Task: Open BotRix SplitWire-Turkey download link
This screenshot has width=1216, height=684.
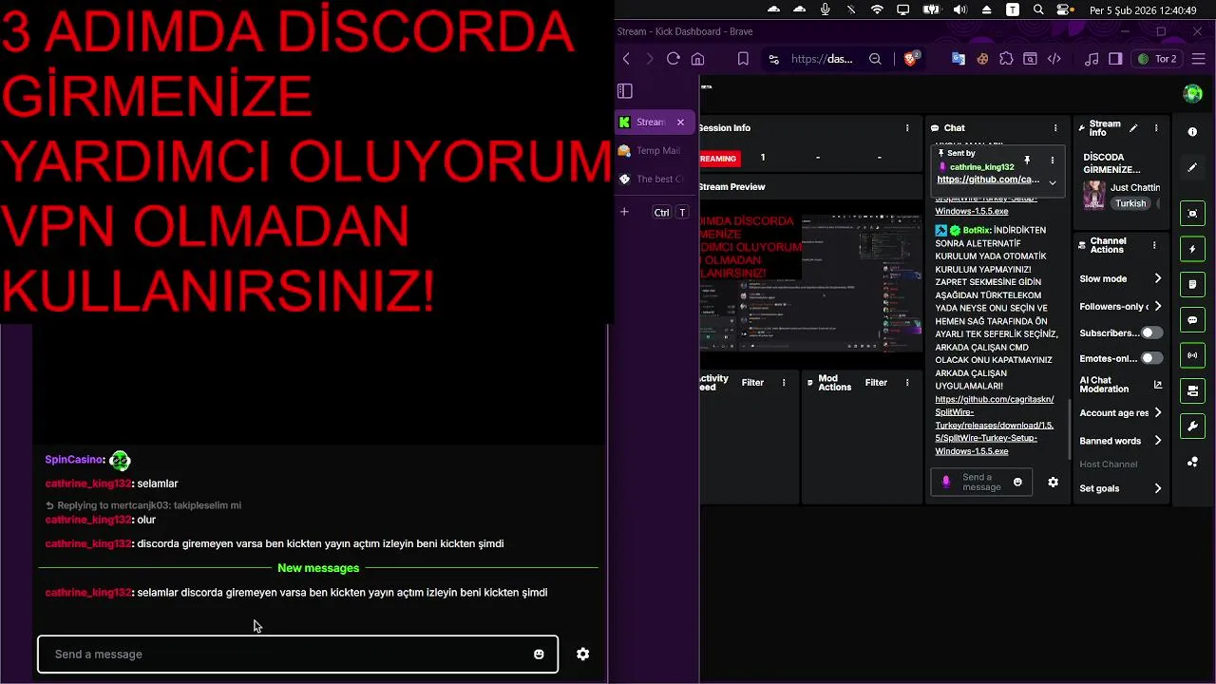Action: [994, 426]
